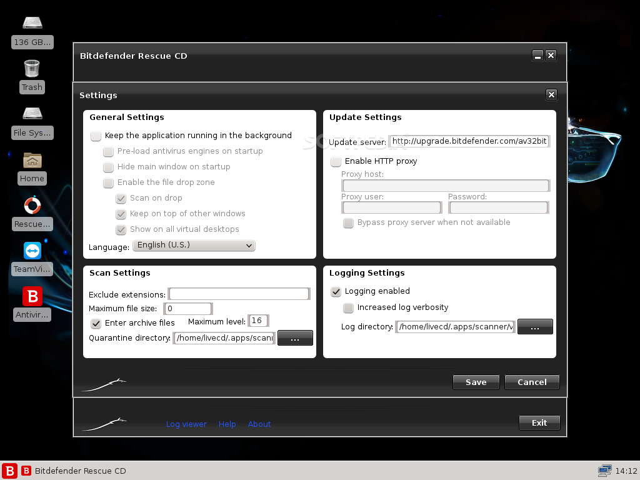Uncheck Enter archive files
Screen dimensions: 640x480
coord(96,324)
